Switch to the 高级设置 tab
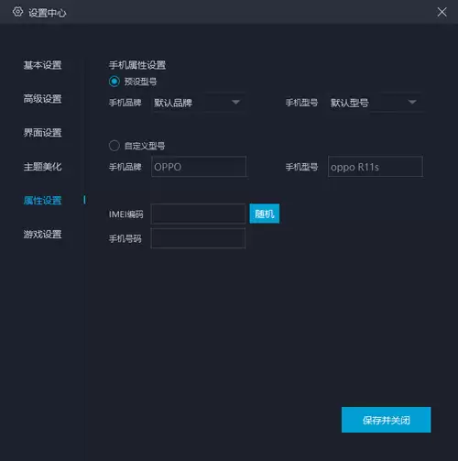458x461 pixels. (x=43, y=99)
